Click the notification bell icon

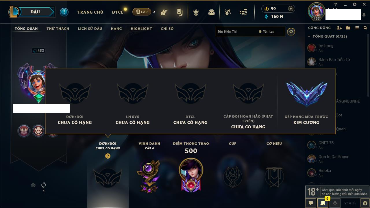tap(364, 14)
